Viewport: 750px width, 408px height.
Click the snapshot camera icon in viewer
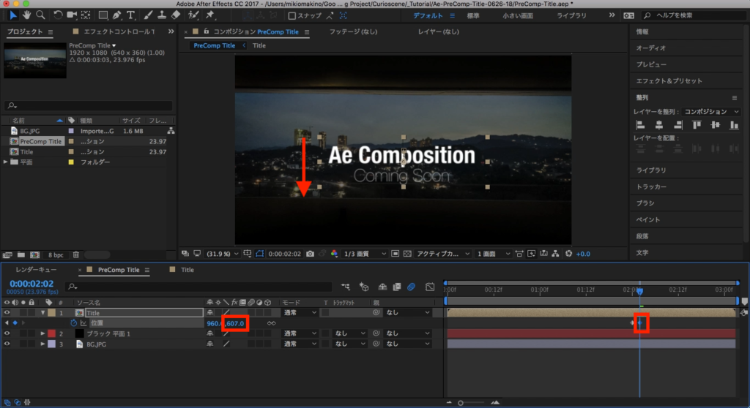pyautogui.click(x=311, y=254)
